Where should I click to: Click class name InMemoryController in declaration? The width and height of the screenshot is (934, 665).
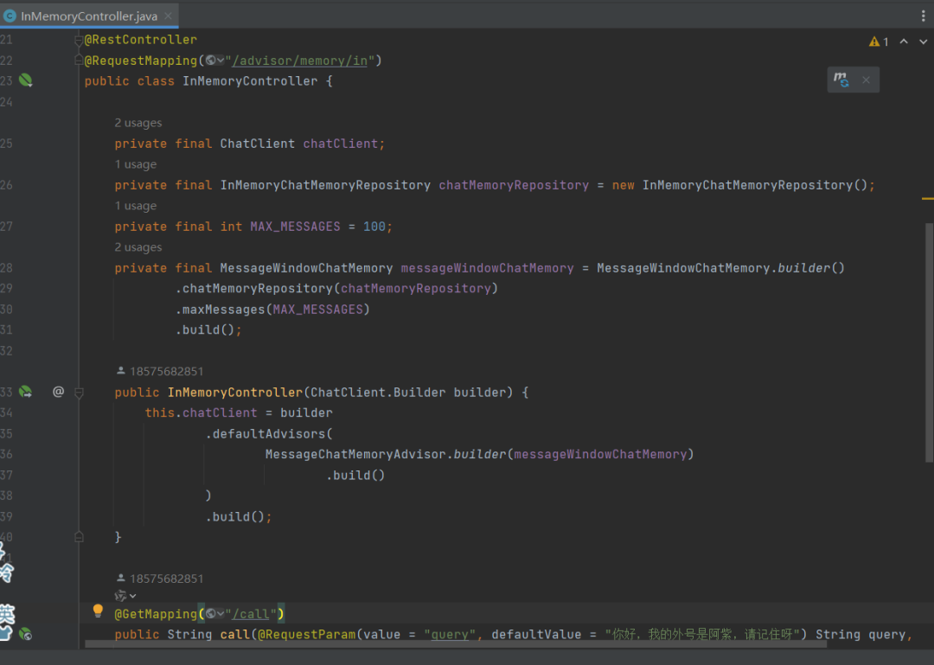point(250,81)
